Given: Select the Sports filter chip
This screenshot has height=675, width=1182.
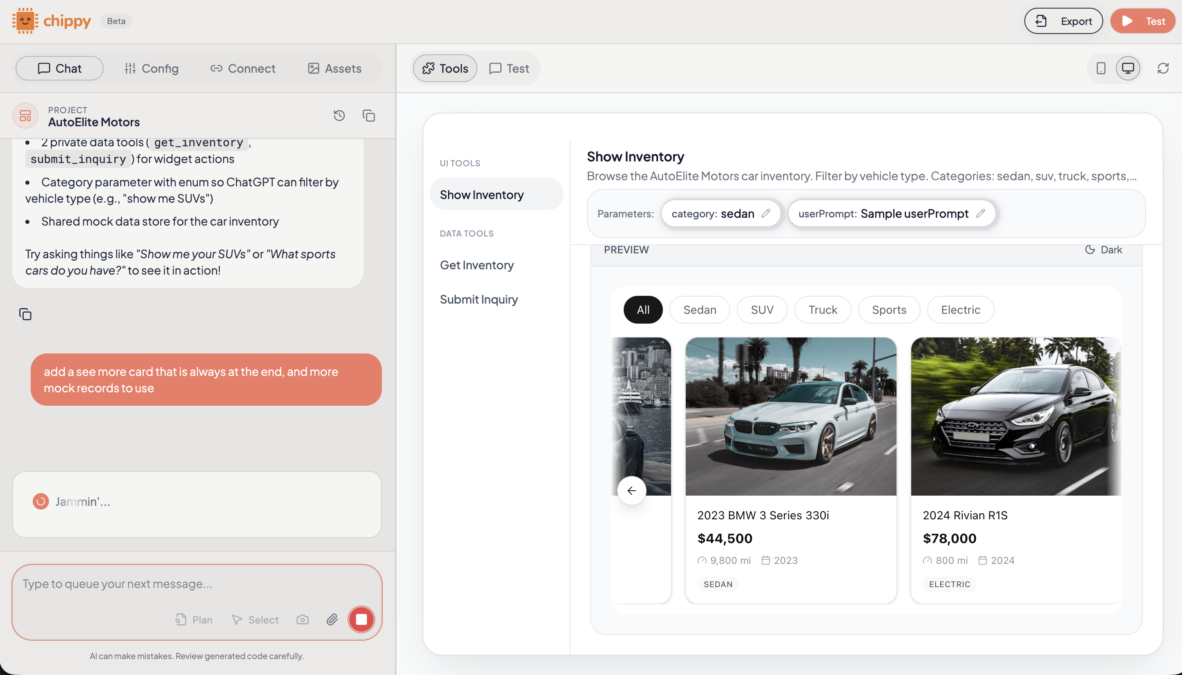Looking at the screenshot, I should pyautogui.click(x=889, y=310).
